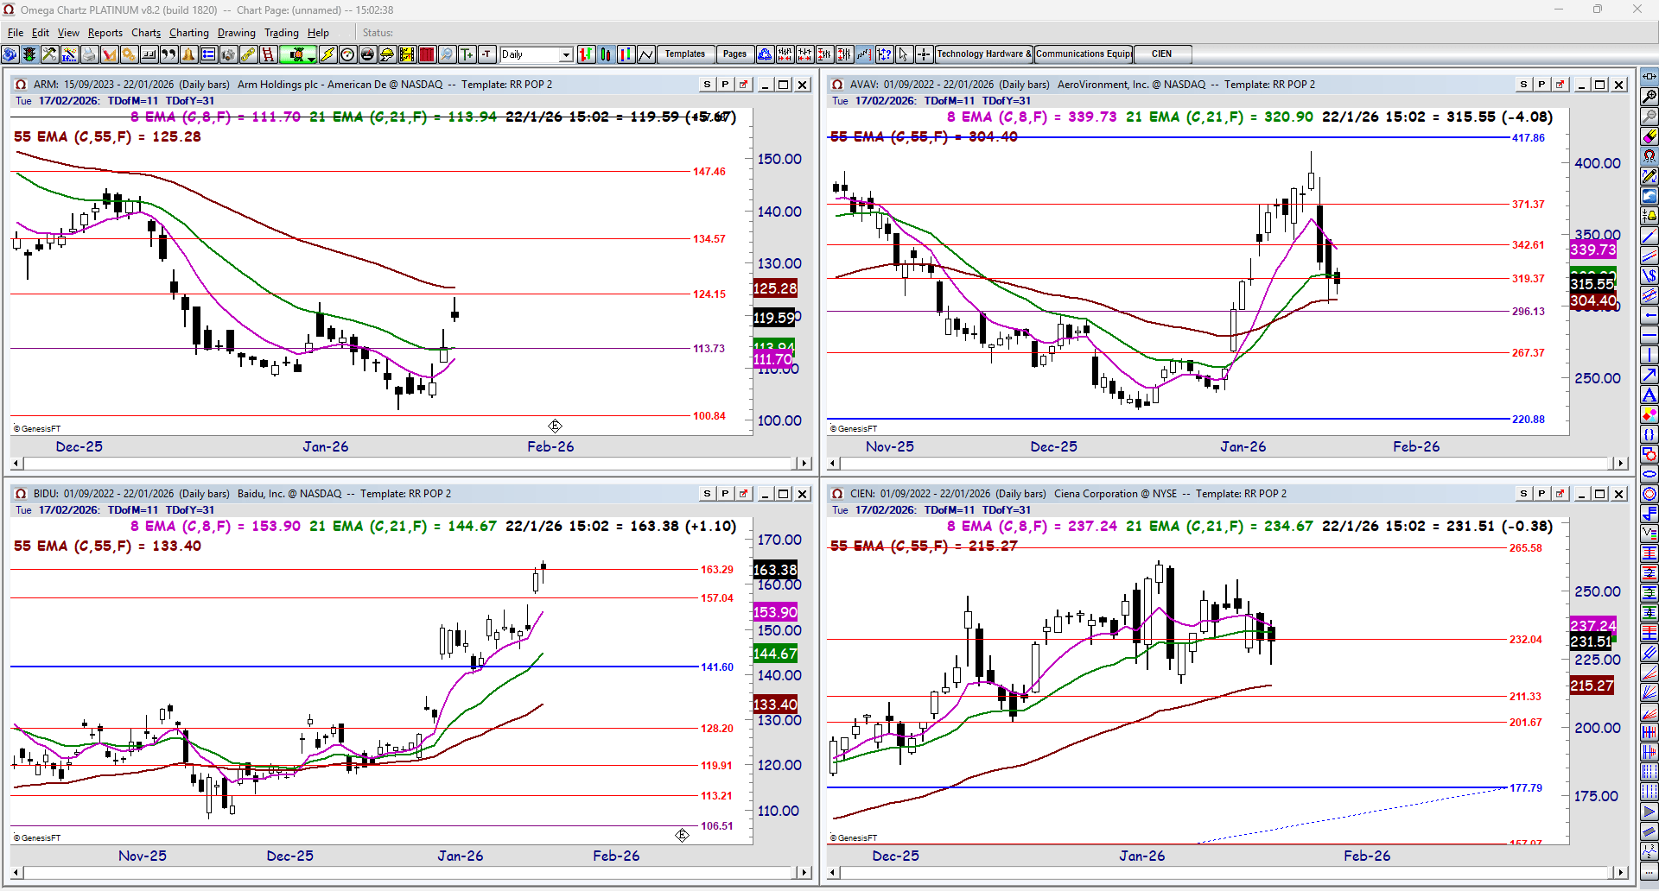Image resolution: width=1659 pixels, height=891 pixels.
Task: Click the 232.04 price level on CIEN chart
Action: [1526, 640]
